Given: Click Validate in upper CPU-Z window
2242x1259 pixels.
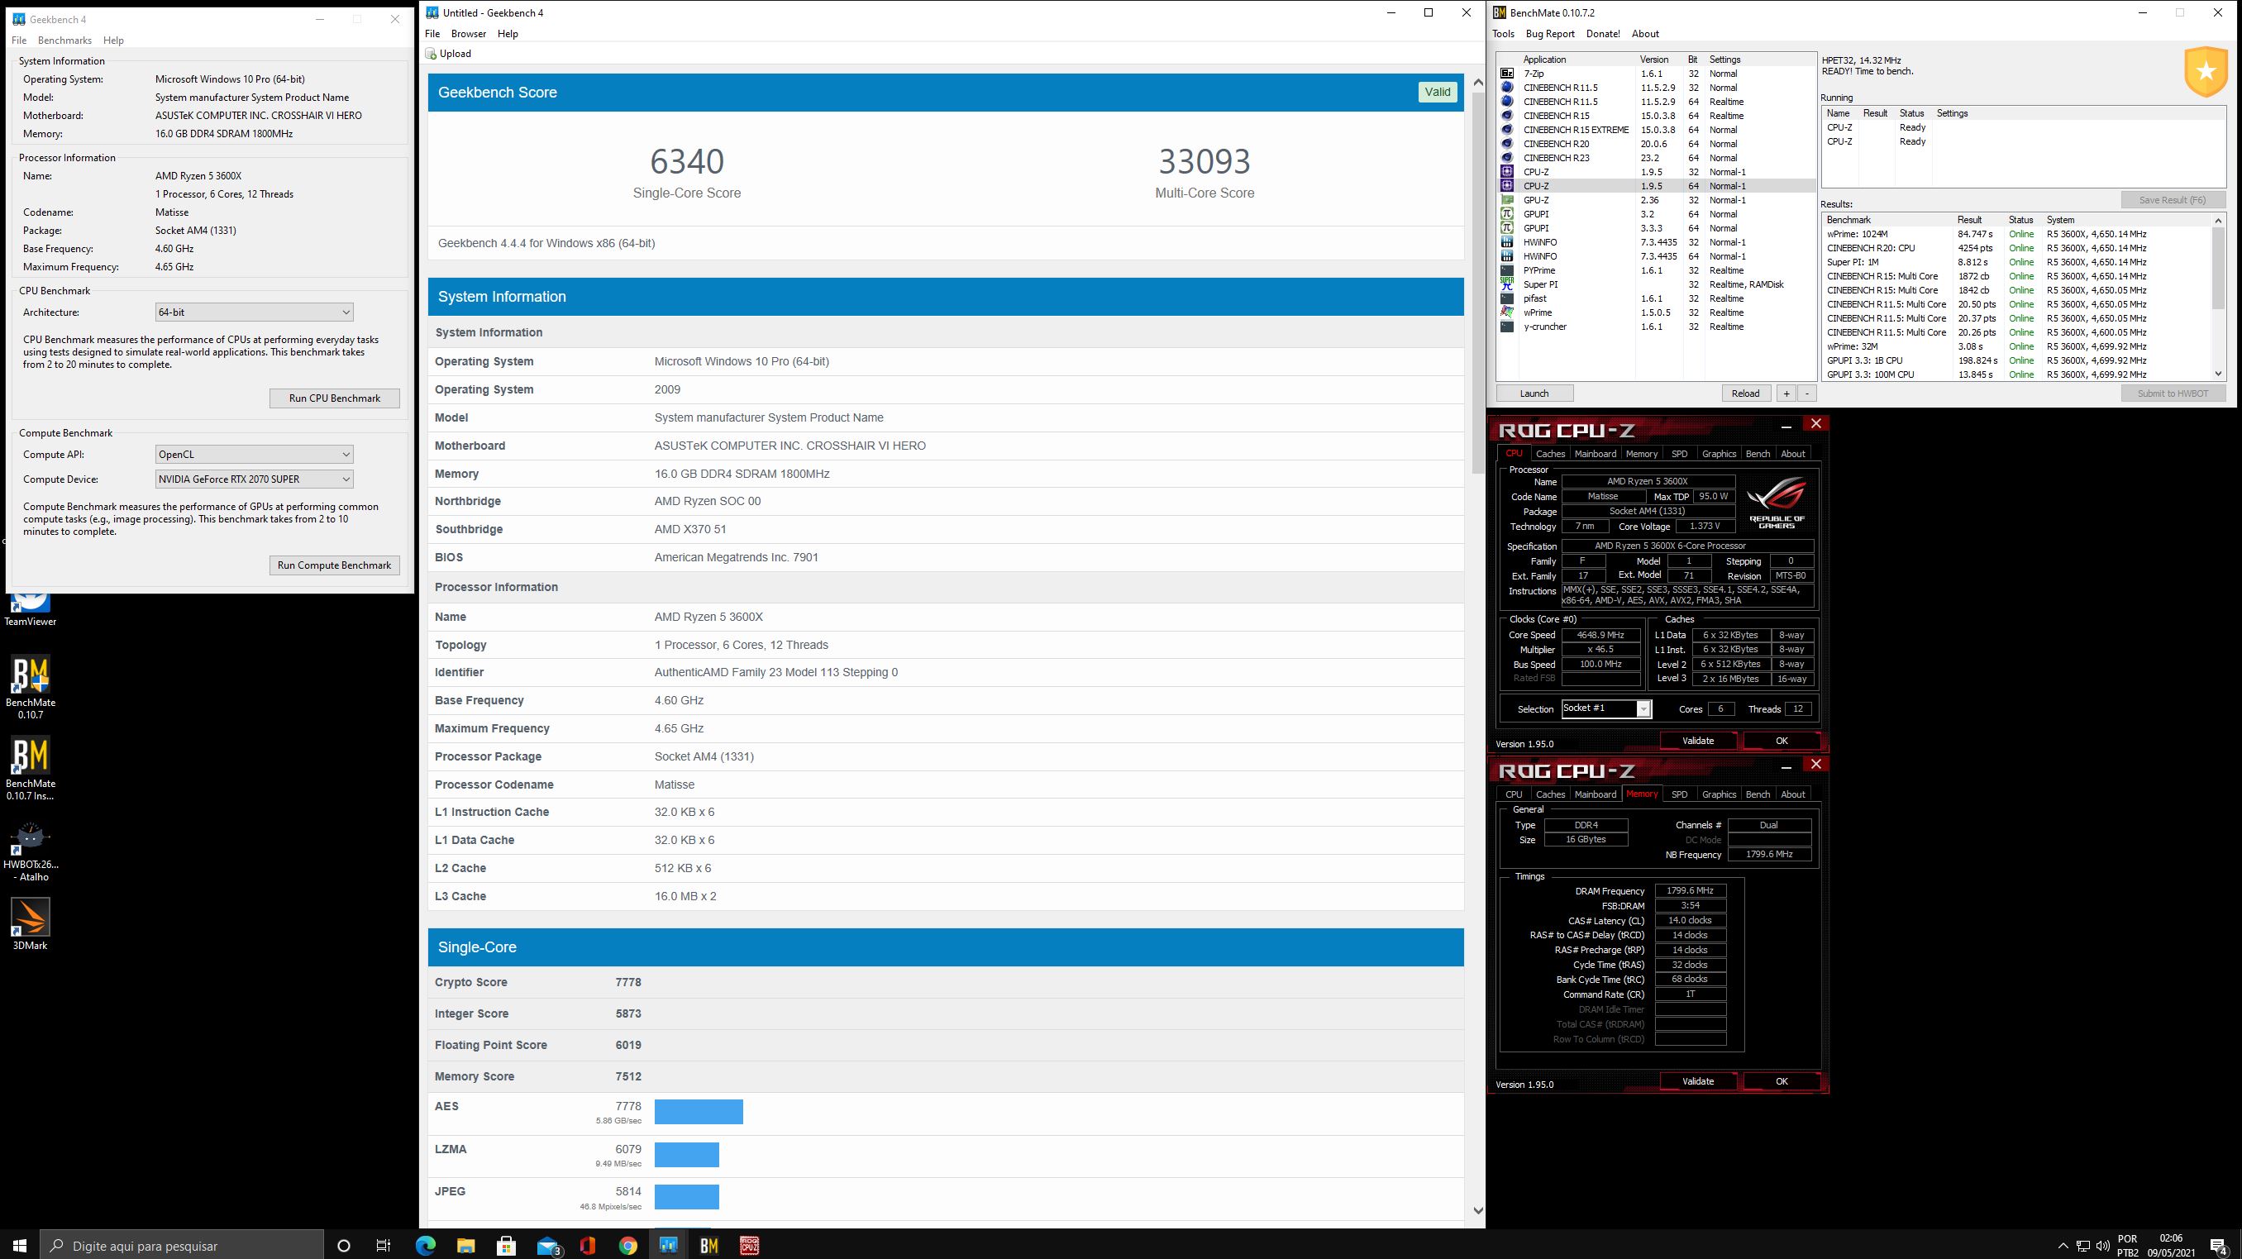Looking at the screenshot, I should pos(1697,741).
